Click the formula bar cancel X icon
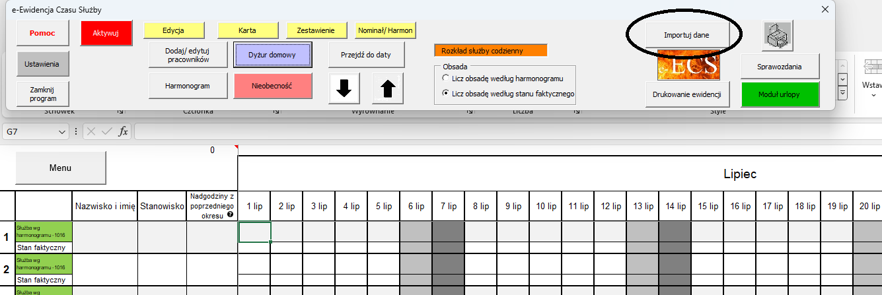Viewport: 882px width, 295px height. [x=92, y=131]
